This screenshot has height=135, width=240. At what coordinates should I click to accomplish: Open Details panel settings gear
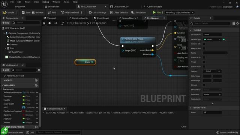237,23
